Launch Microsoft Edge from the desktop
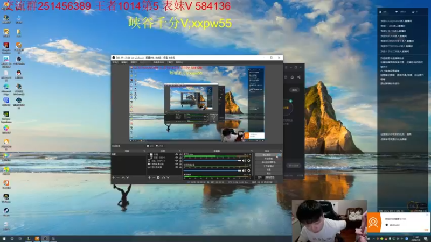Image resolution: width=431 pixels, height=242 pixels. pyautogui.click(x=6, y=88)
